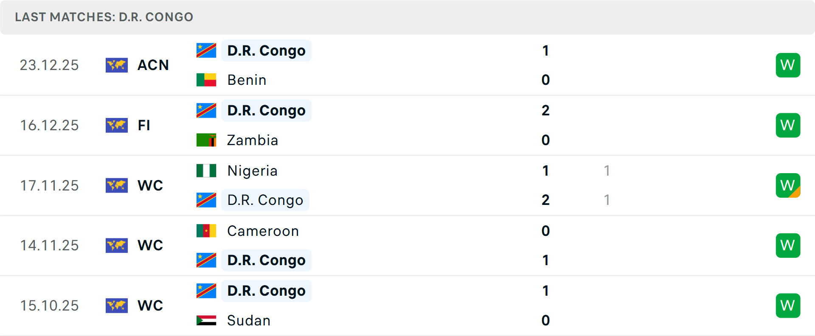Click the 23.12.25 match date
The width and height of the screenshot is (815, 336).
pyautogui.click(x=49, y=65)
